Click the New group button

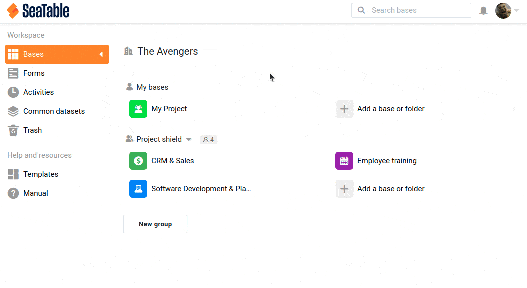(x=155, y=224)
